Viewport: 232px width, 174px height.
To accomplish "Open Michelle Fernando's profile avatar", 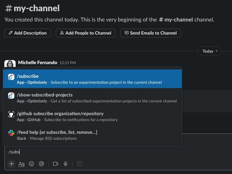I will 10,63.
